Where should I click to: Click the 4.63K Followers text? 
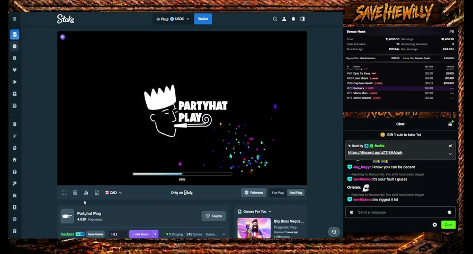point(90,220)
